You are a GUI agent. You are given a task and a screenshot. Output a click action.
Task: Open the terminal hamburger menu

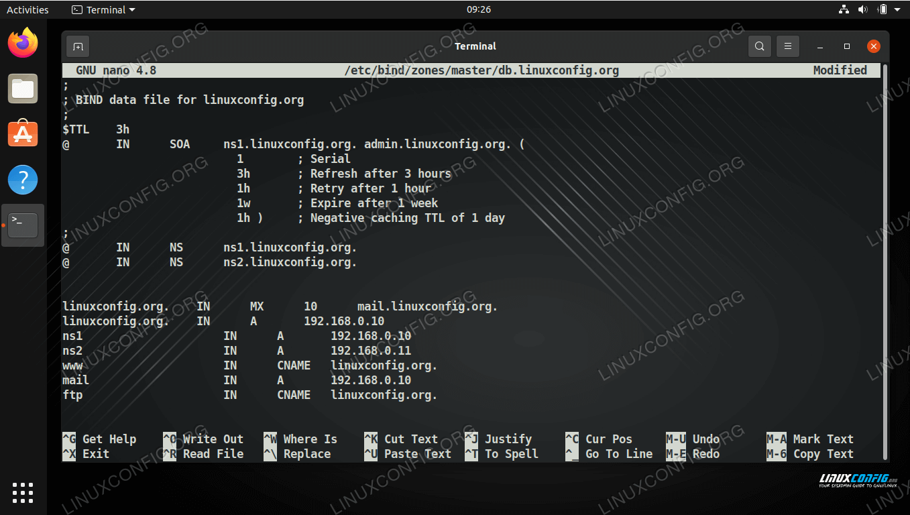(788, 46)
